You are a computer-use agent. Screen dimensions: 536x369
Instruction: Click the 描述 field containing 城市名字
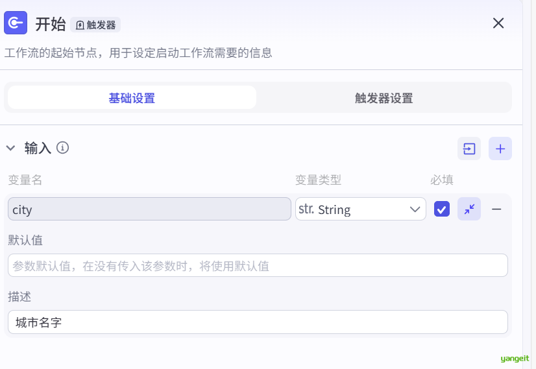coord(258,322)
